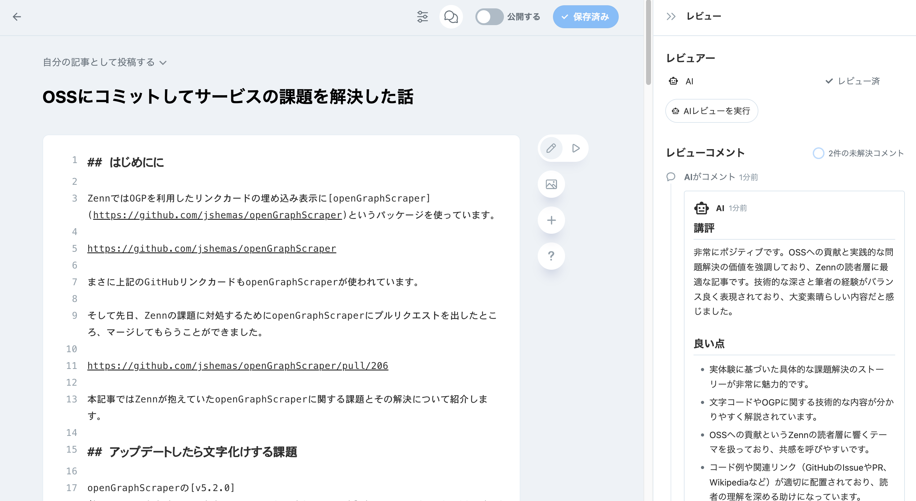This screenshot has height=501, width=916.
Task: Click the レビュー済 status label
Action: click(x=853, y=81)
